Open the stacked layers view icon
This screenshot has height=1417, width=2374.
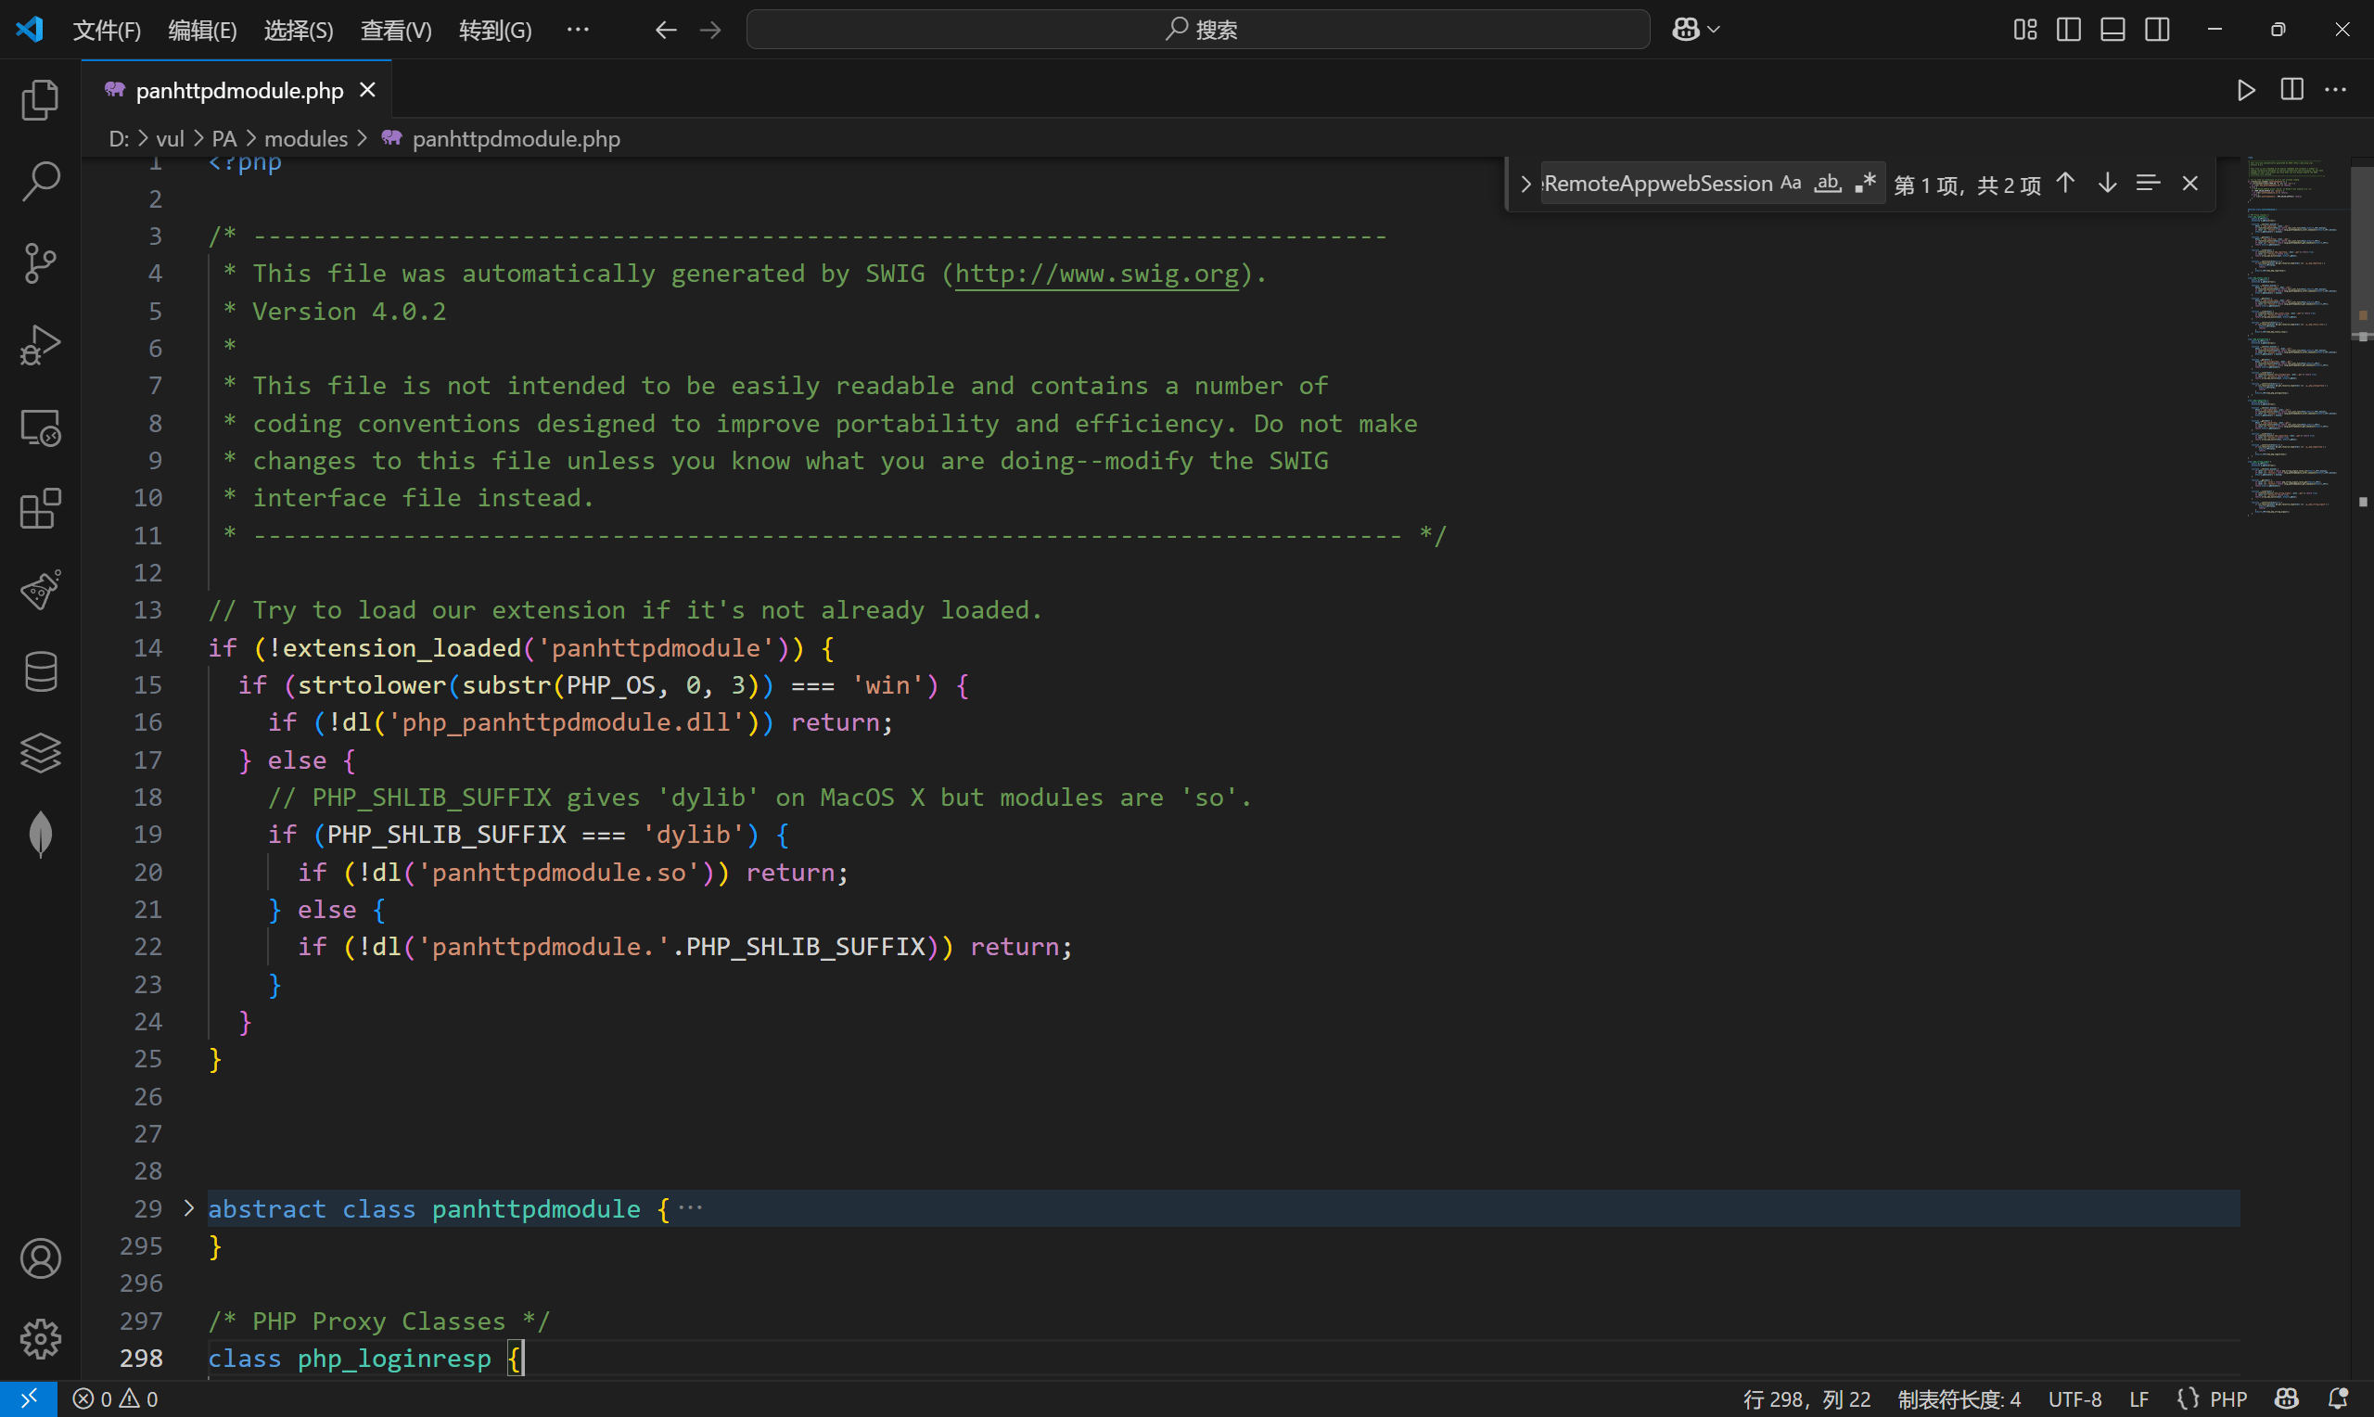[x=40, y=753]
